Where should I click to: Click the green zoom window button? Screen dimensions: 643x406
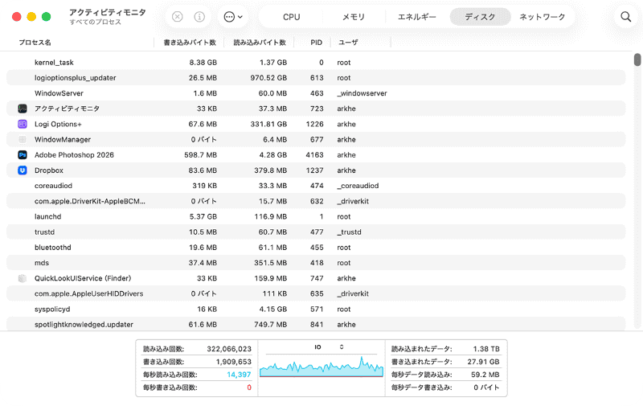coord(47,17)
